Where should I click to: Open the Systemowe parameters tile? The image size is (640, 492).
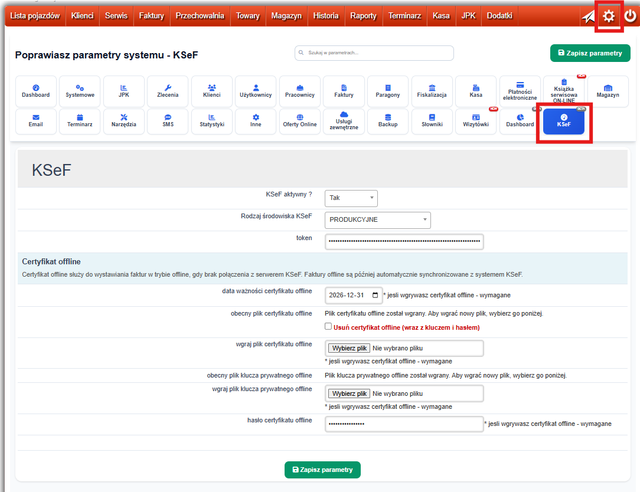[x=80, y=91]
